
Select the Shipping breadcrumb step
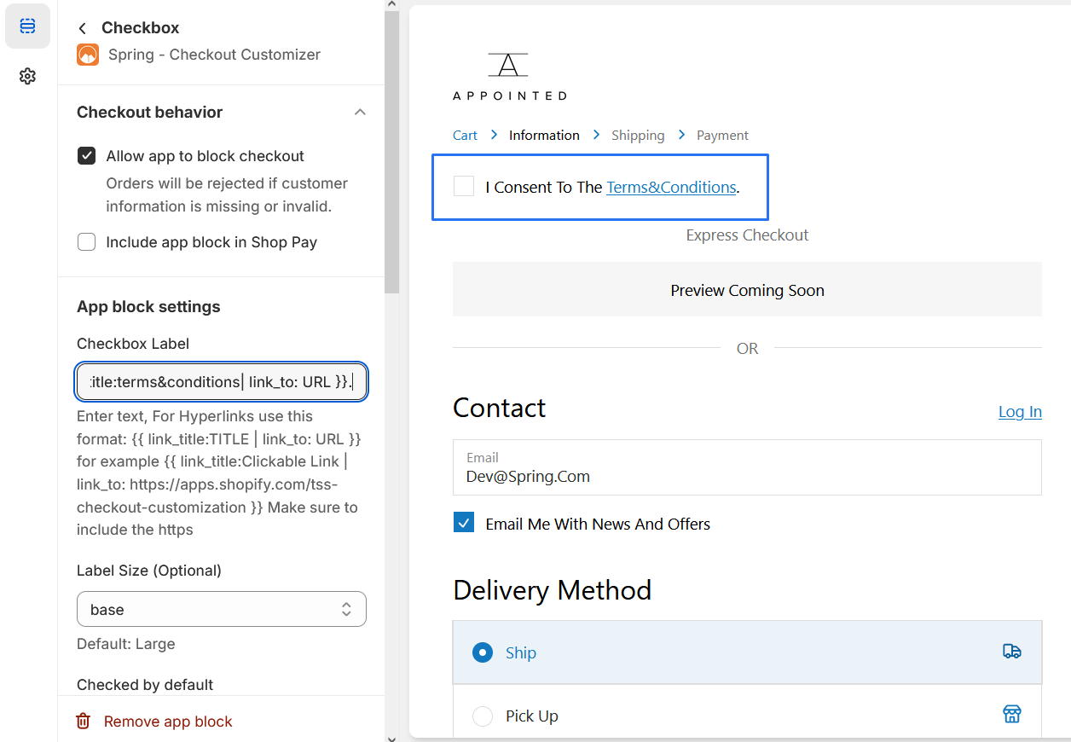point(638,136)
